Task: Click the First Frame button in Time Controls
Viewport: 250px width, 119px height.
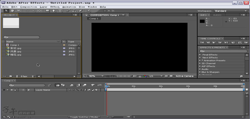Action: (202, 43)
